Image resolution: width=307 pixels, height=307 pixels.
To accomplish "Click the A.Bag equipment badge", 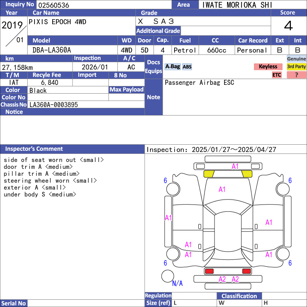I will (172, 67).
